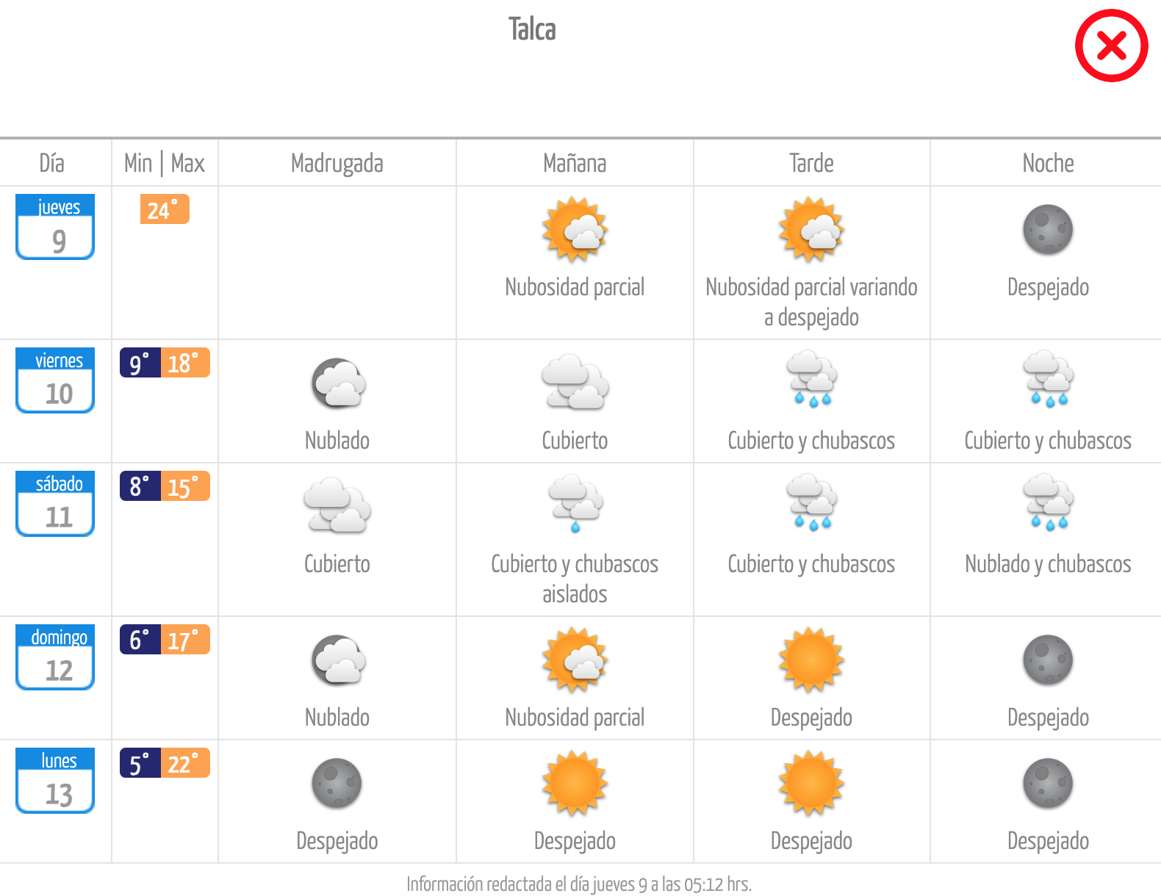Click Friday afternoon rain showers cloud icon
The width and height of the screenshot is (1161, 896).
point(811,379)
